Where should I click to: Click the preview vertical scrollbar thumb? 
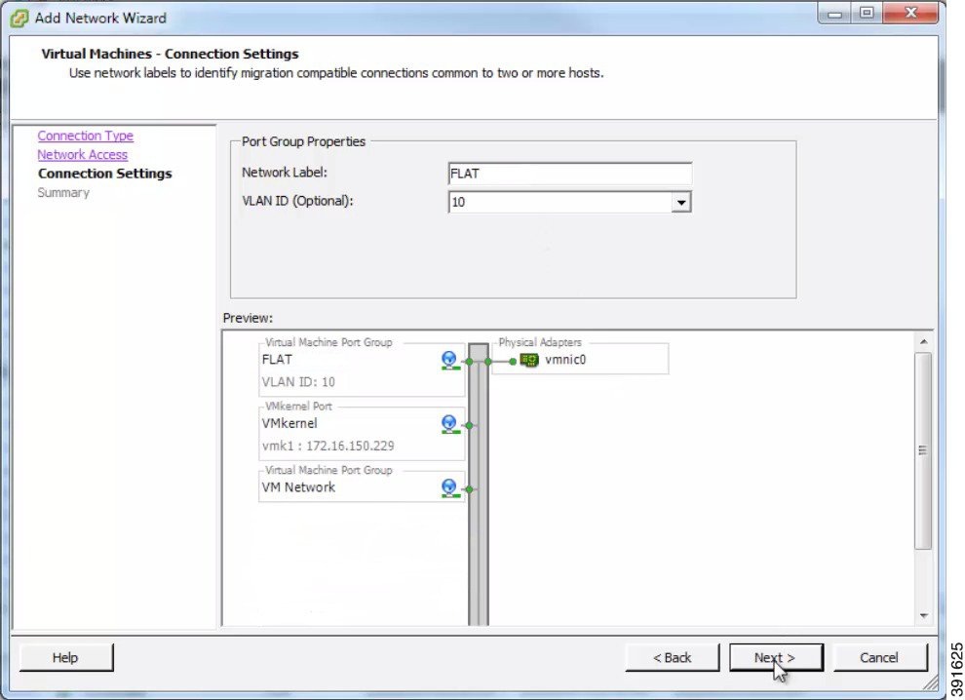coord(922,450)
